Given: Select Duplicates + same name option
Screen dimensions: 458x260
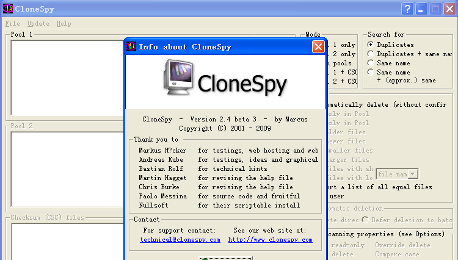Looking at the screenshot, I should pos(371,54).
